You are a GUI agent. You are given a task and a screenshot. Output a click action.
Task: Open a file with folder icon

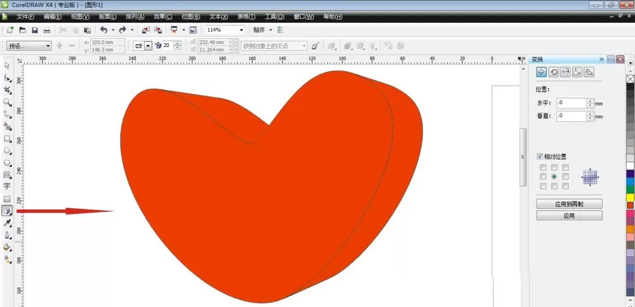pyautogui.click(x=23, y=30)
